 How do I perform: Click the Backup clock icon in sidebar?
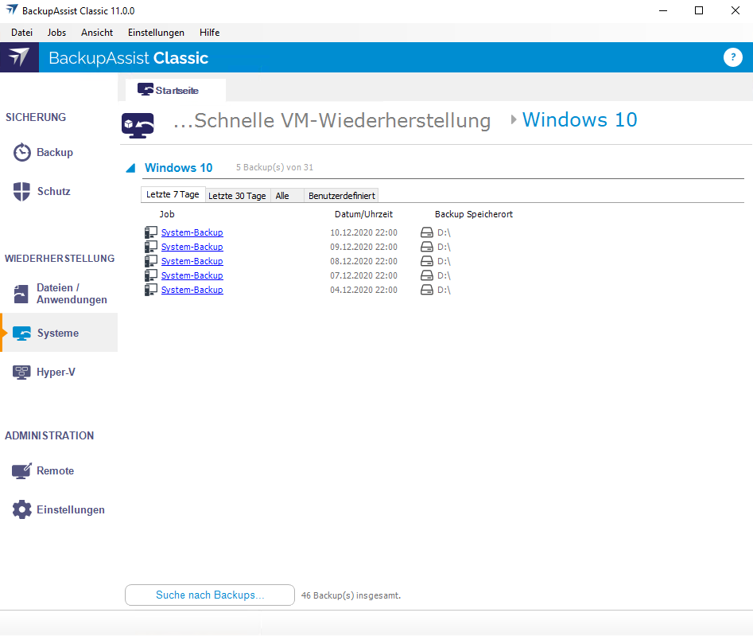(x=22, y=153)
